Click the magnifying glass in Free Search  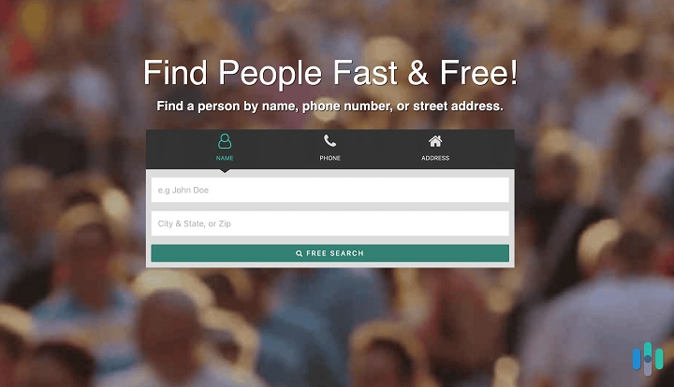[300, 253]
